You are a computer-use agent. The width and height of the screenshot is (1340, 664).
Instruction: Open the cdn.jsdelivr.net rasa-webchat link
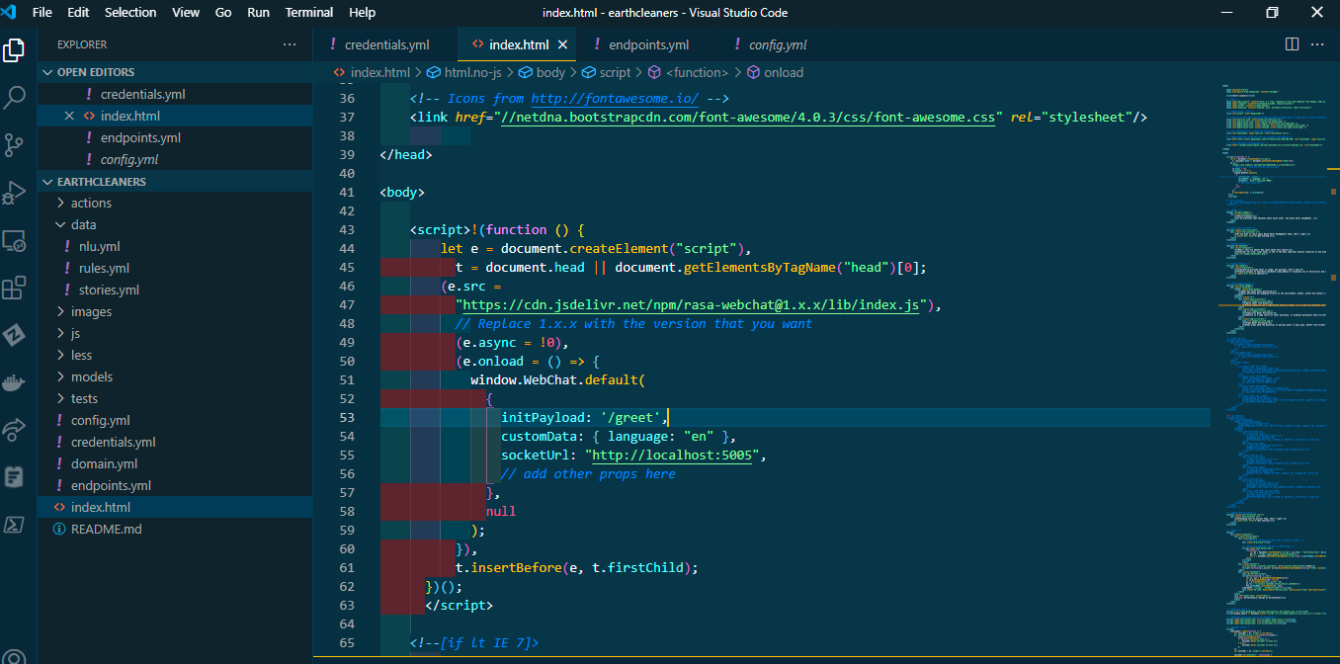click(x=691, y=304)
